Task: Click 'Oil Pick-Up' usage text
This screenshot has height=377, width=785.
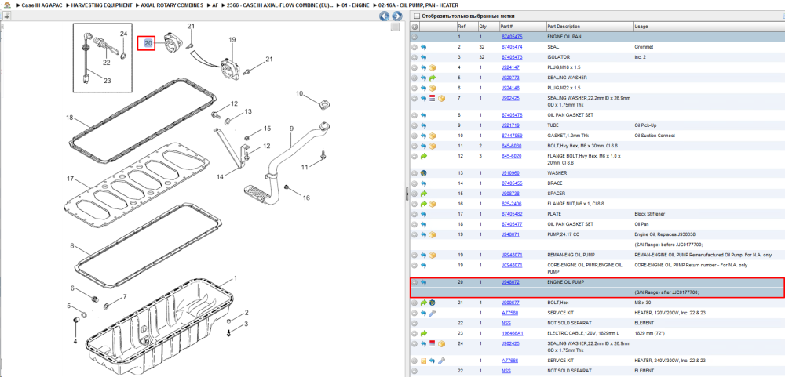Action: pyautogui.click(x=644, y=125)
